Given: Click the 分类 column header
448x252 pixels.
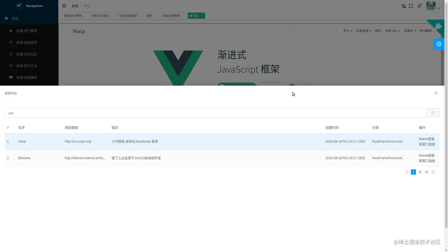Looking at the screenshot, I should [x=375, y=128].
